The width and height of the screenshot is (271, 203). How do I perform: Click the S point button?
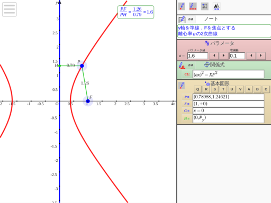214,89
